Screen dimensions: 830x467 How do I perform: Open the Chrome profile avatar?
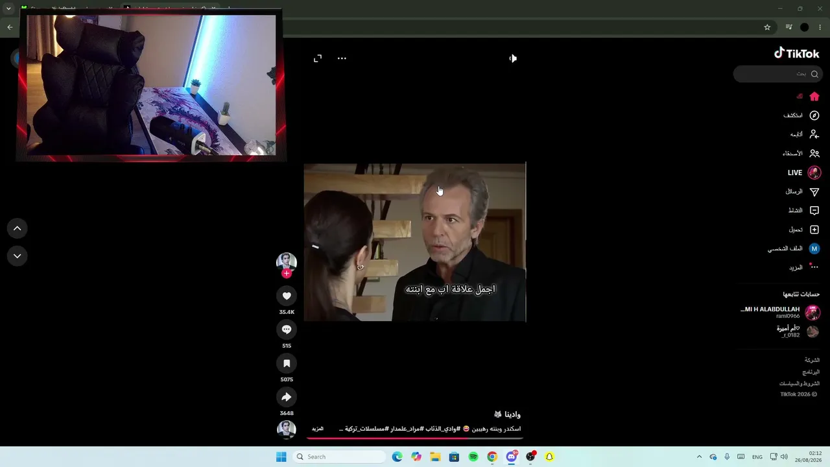805,27
